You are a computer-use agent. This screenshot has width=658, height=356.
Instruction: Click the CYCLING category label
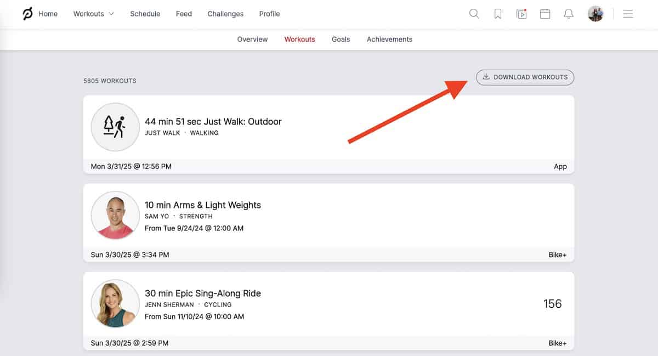[x=218, y=304]
